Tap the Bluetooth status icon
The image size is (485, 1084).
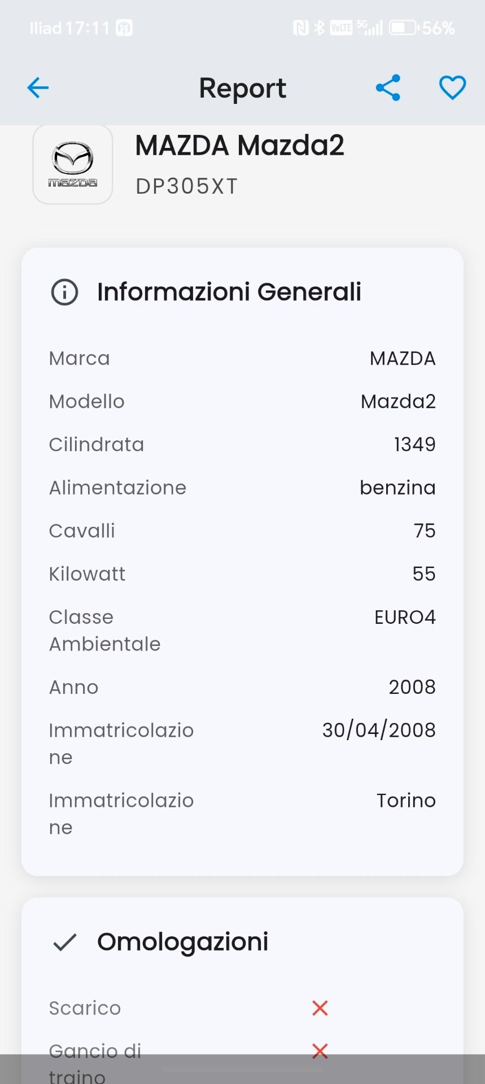pos(320,28)
